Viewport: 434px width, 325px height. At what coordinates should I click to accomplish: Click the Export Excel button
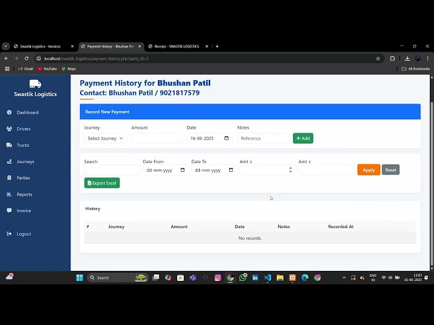coord(102,183)
